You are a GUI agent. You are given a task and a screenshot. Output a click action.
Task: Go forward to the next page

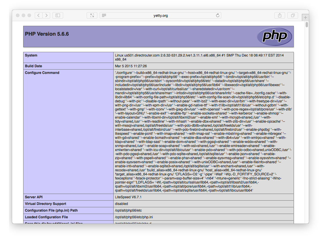46,15
